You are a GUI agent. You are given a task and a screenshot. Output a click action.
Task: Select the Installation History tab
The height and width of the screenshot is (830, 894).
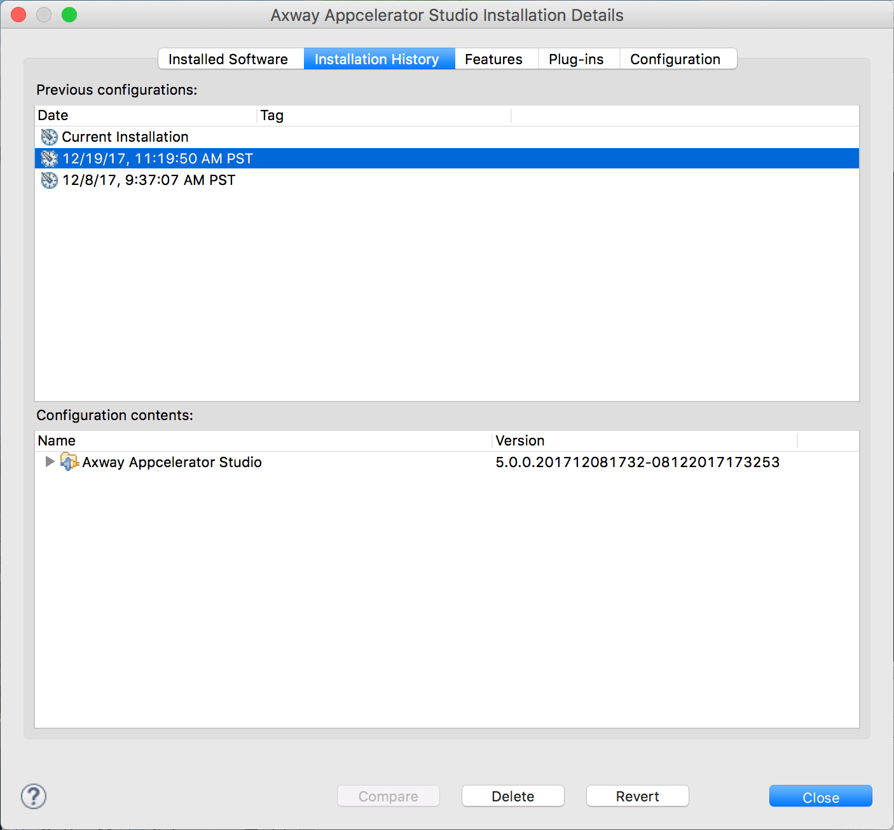click(379, 59)
